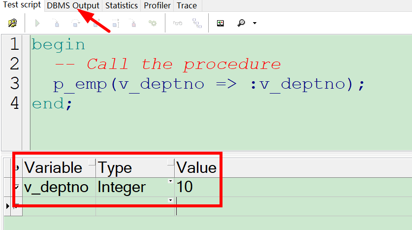Open the dropdown arrow beside the Find icon
Image resolution: width=412 pixels, height=230 pixels.
(254, 23)
